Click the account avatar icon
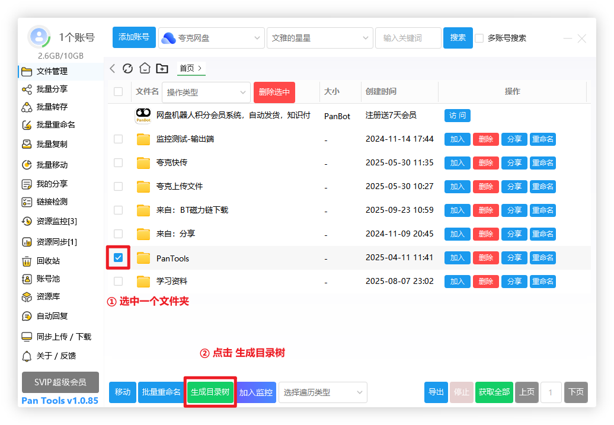This screenshot has height=425, width=614. (x=39, y=37)
